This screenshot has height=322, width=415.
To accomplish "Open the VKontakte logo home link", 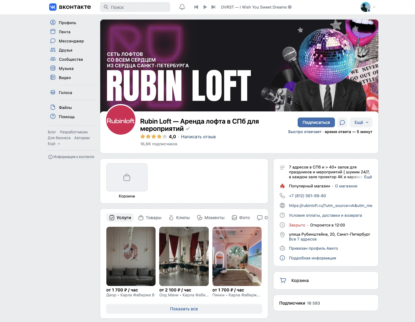I will 70,7.
